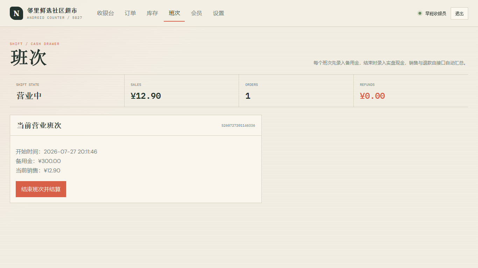Click the 当前销售：¥12.90 line
This screenshot has height=268, width=478.
point(38,171)
